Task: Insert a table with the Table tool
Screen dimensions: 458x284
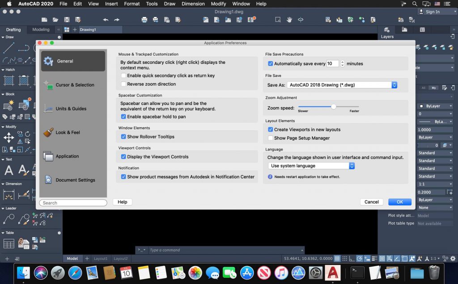Action: pos(8,244)
